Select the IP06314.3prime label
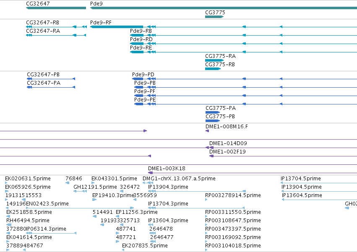The width and height of the screenshot is (357, 252). pyautogui.click(x=46, y=229)
